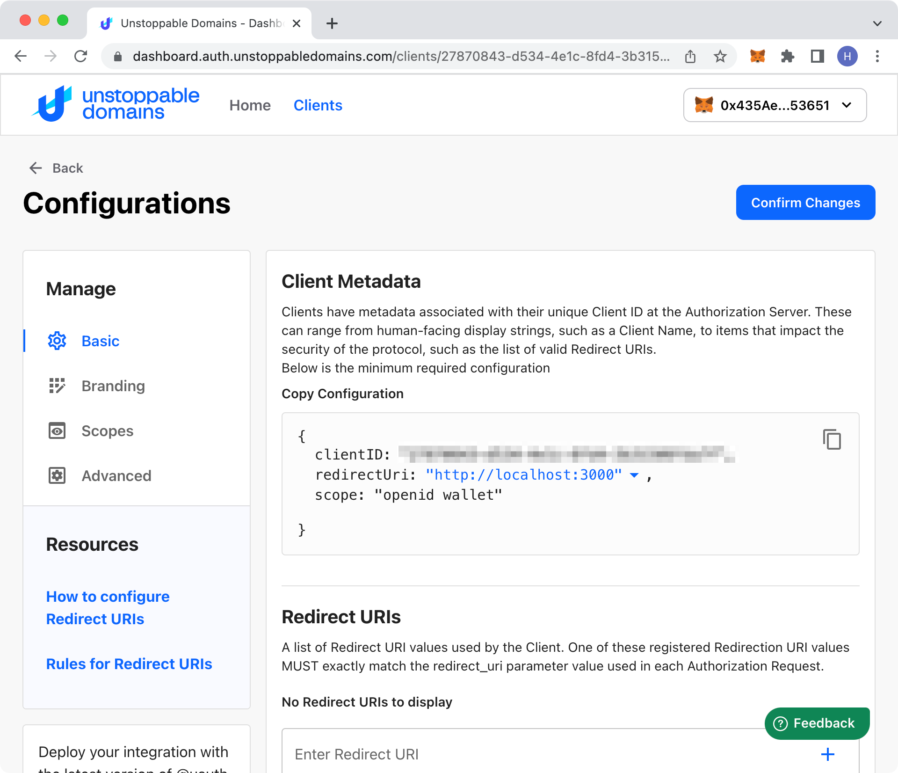
Task: Open the browser Extensions puzzle icon
Action: pos(788,56)
